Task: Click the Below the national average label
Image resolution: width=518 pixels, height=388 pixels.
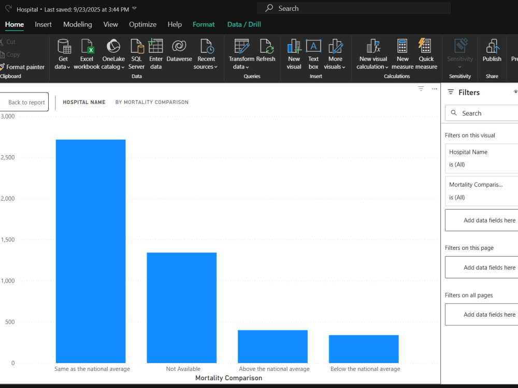Action: (x=365, y=369)
